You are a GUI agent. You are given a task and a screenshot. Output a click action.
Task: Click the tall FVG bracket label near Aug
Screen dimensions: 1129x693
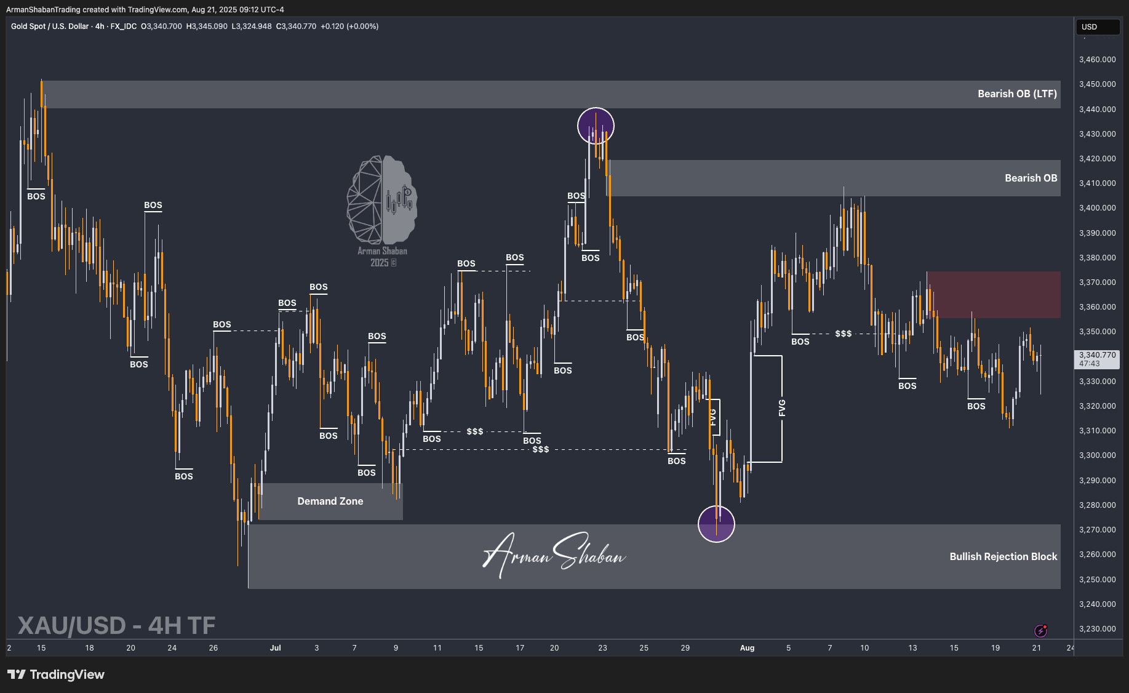point(782,407)
